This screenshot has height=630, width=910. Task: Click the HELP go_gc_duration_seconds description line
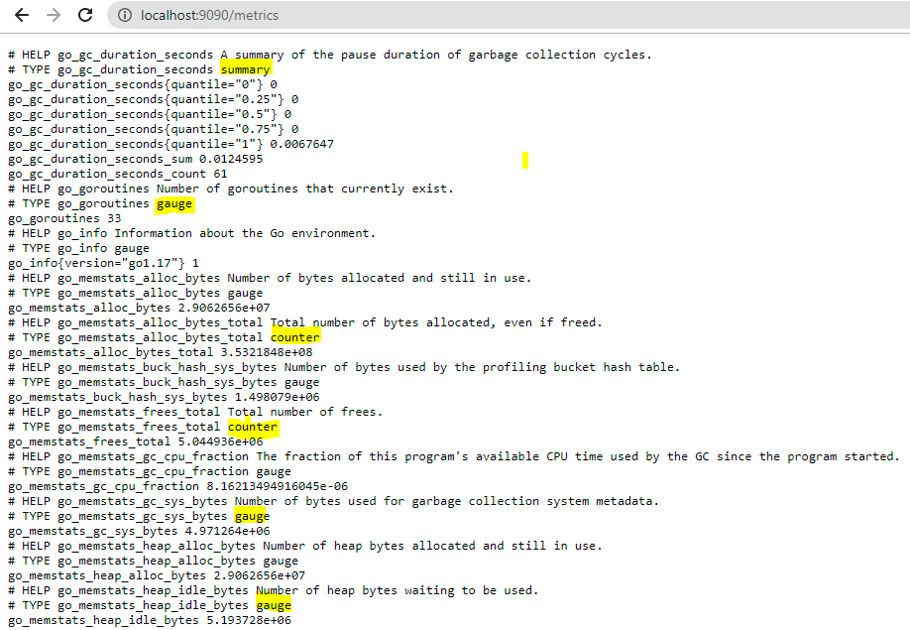click(x=330, y=55)
